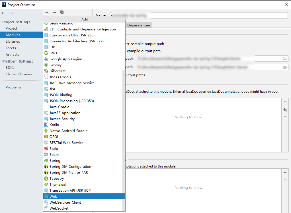
Task: Click the add JavaDoc URL icon
Action: [285, 109]
